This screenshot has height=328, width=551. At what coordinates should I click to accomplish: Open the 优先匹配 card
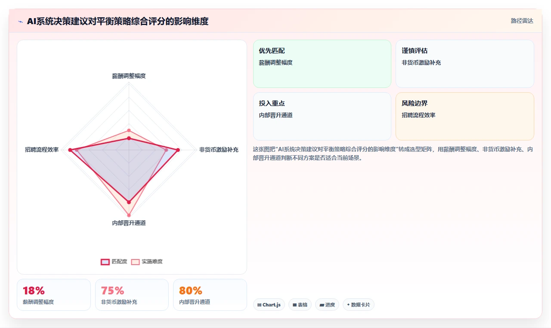(322, 64)
